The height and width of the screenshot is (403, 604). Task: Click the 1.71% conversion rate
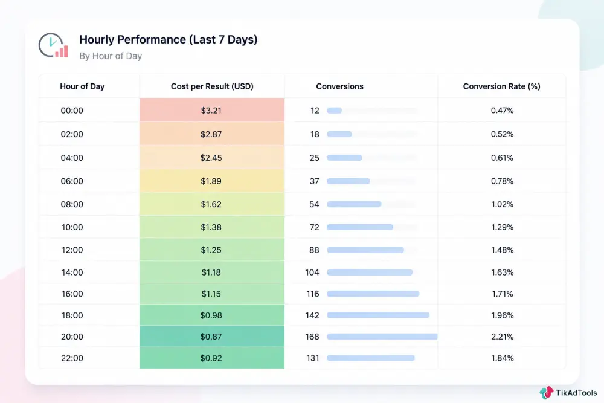tap(503, 294)
